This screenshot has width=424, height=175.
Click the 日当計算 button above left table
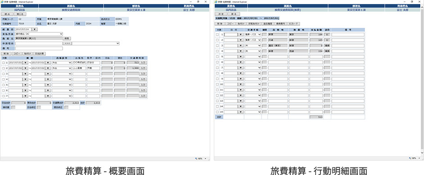(39, 54)
